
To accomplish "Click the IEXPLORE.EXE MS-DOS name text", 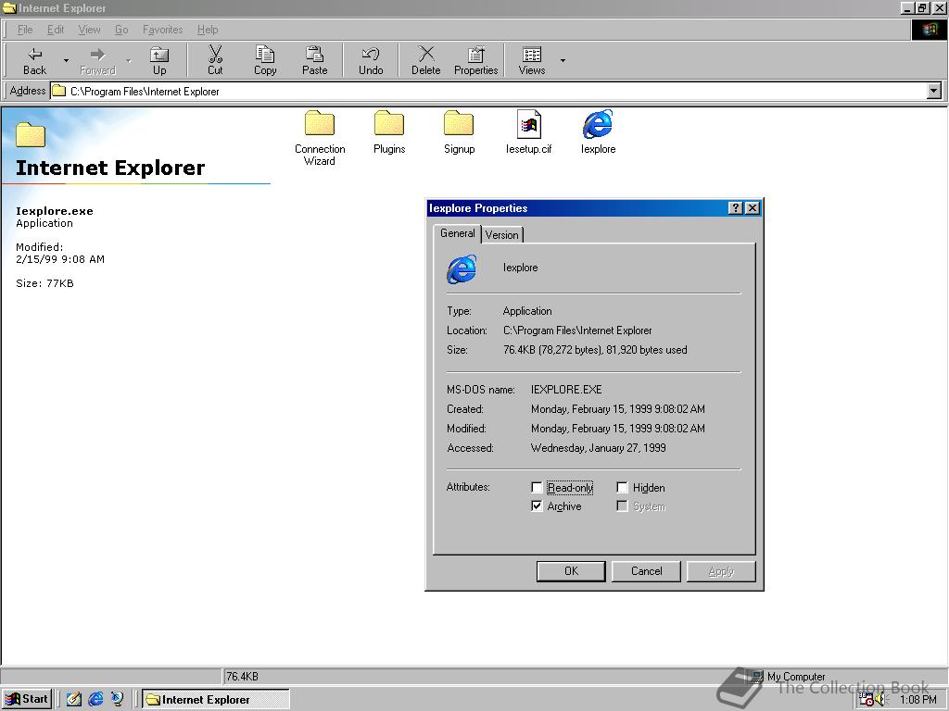I will (566, 390).
